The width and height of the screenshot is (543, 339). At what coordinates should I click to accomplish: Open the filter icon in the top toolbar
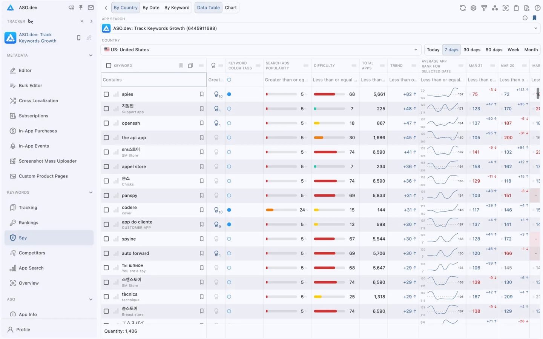[484, 8]
